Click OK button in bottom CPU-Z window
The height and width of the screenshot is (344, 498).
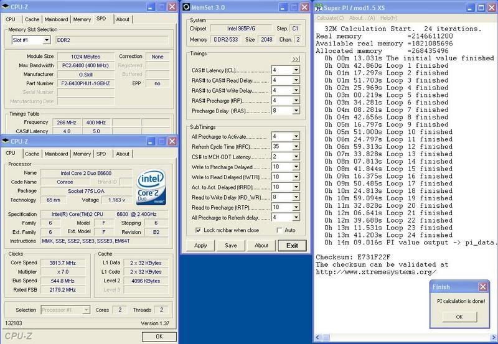(x=159, y=337)
